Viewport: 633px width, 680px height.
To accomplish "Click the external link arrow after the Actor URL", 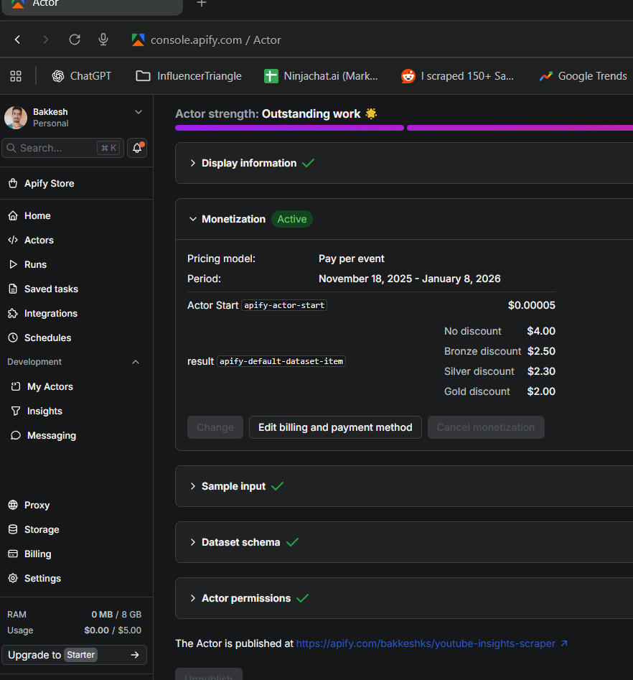I will pos(563,643).
